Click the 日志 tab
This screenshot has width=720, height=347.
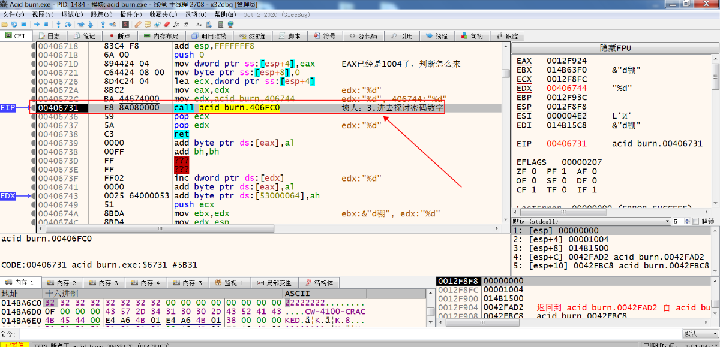pos(49,36)
